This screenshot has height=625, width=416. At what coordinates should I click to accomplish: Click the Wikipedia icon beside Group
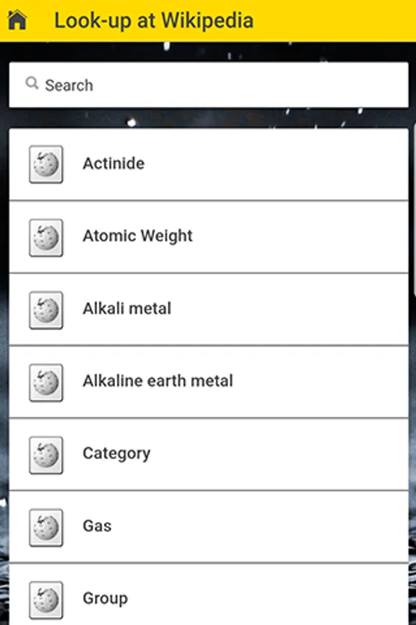(46, 599)
